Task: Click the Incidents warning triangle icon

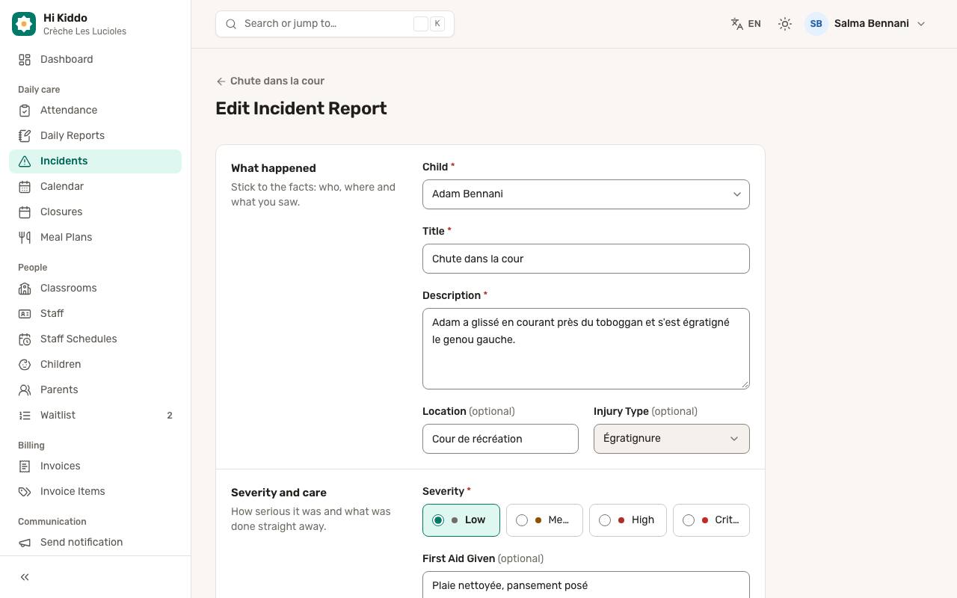Action: [25, 161]
